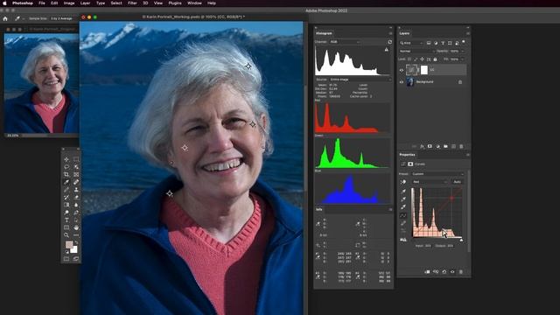The width and height of the screenshot is (560, 315).
Task: Click the foreground color swatch
Action: (x=69, y=245)
